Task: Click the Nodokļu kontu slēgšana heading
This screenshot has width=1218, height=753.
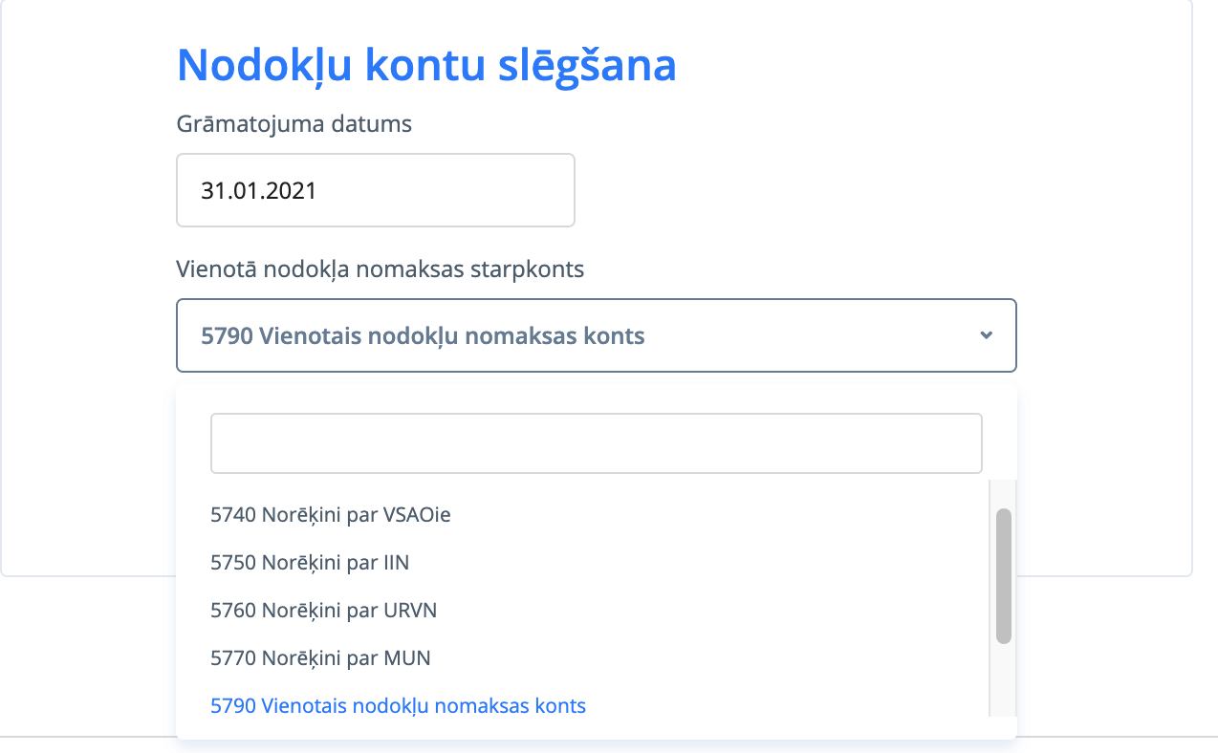Action: coord(426,65)
